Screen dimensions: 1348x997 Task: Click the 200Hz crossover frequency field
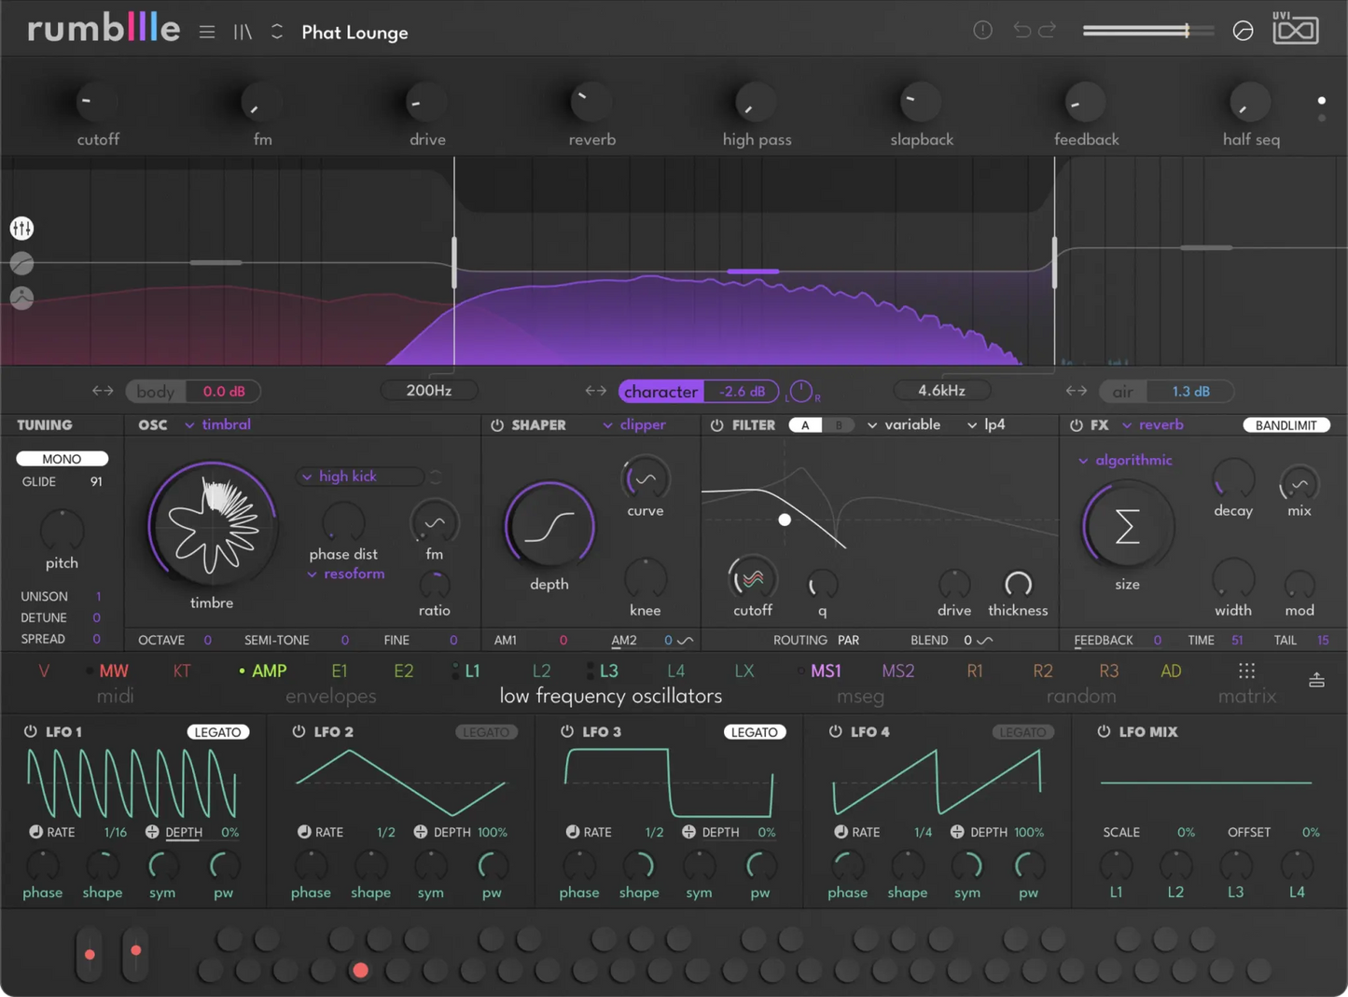pos(429,391)
